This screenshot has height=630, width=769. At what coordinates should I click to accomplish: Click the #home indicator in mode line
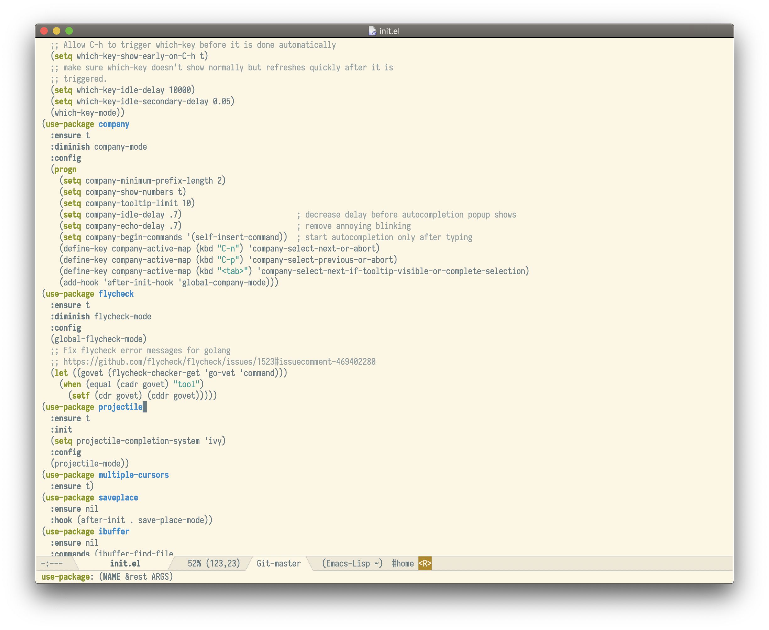click(402, 564)
